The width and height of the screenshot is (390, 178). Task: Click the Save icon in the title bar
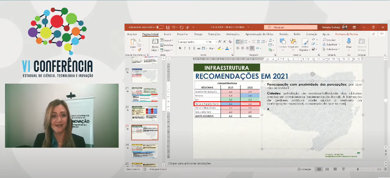pyautogui.click(x=168, y=27)
